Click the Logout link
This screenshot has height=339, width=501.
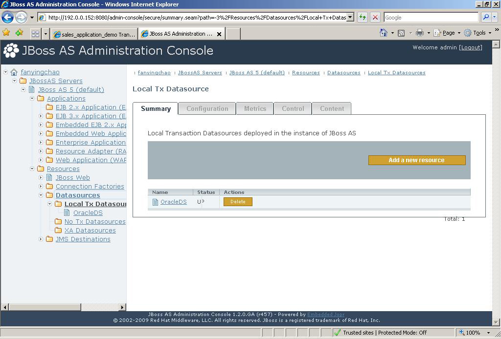471,47
